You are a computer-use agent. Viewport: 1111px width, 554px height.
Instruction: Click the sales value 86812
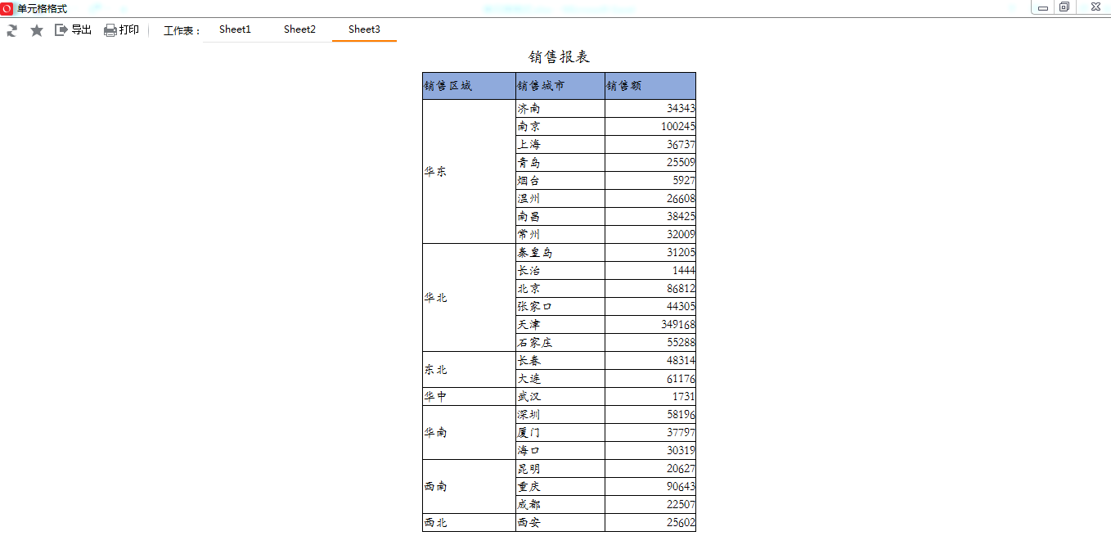681,289
